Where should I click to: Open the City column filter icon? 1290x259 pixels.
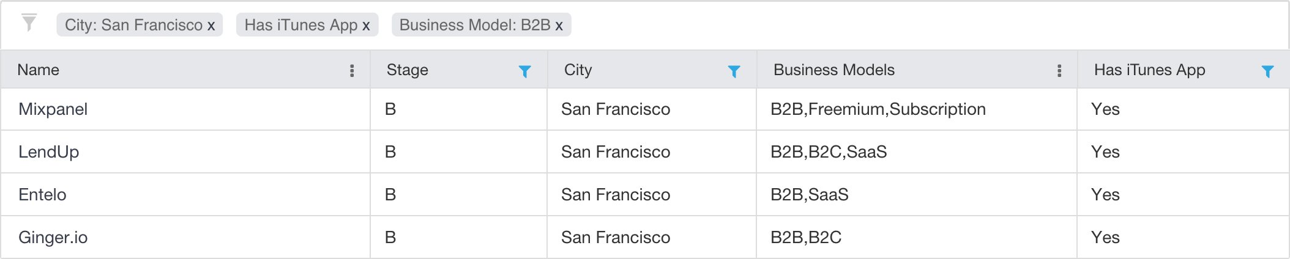[x=734, y=71]
